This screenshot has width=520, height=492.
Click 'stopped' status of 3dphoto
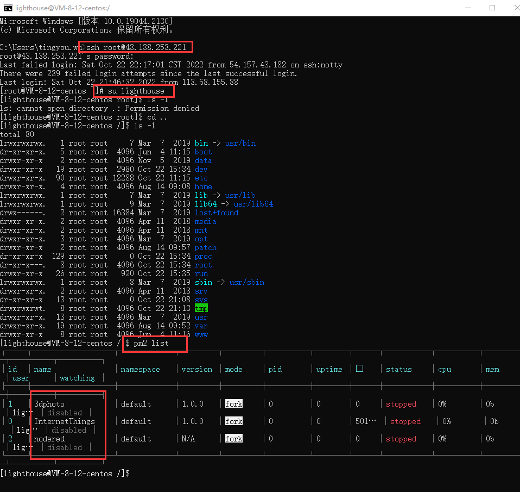click(401, 404)
